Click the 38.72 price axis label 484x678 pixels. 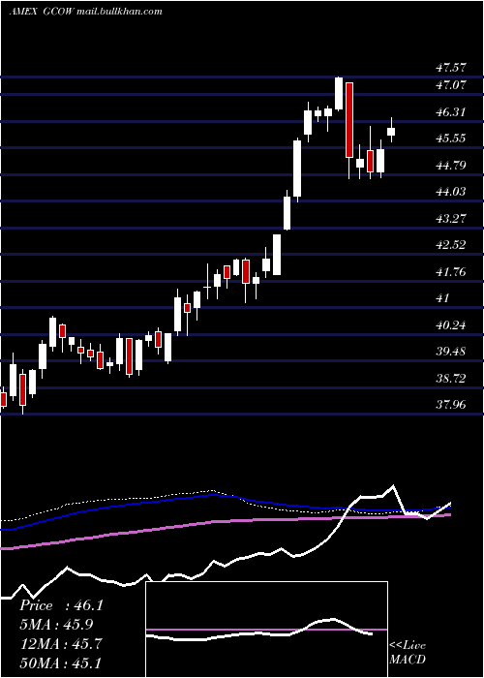(x=451, y=379)
